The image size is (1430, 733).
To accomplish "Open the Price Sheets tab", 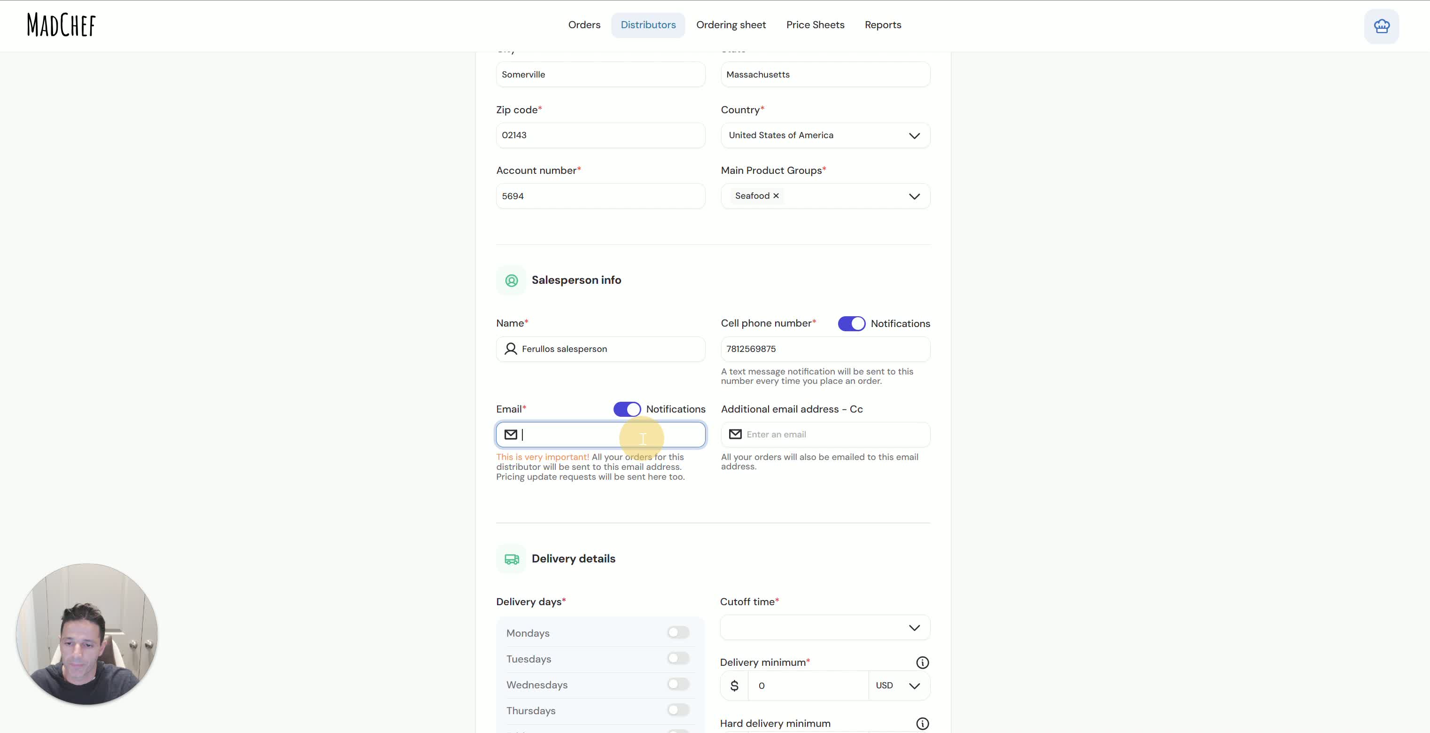I will [815, 25].
